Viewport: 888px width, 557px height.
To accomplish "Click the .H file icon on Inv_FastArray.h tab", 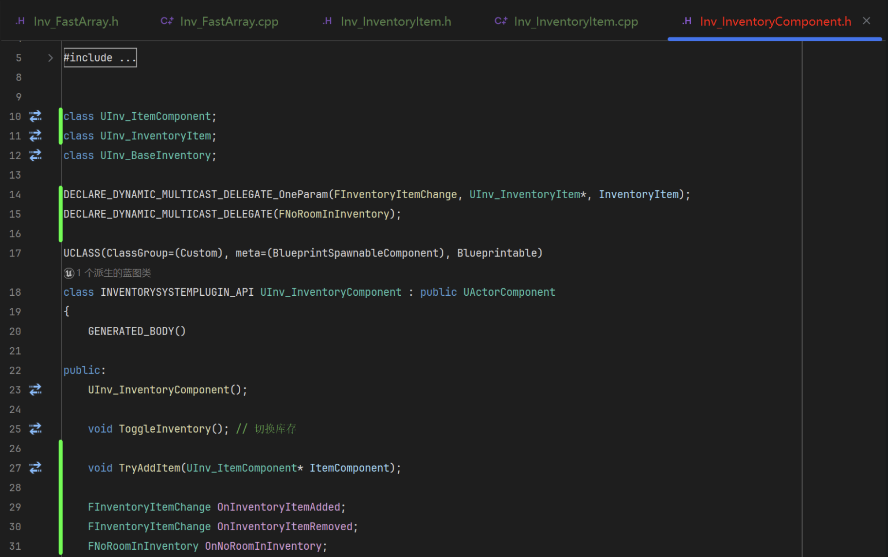I will coord(20,21).
